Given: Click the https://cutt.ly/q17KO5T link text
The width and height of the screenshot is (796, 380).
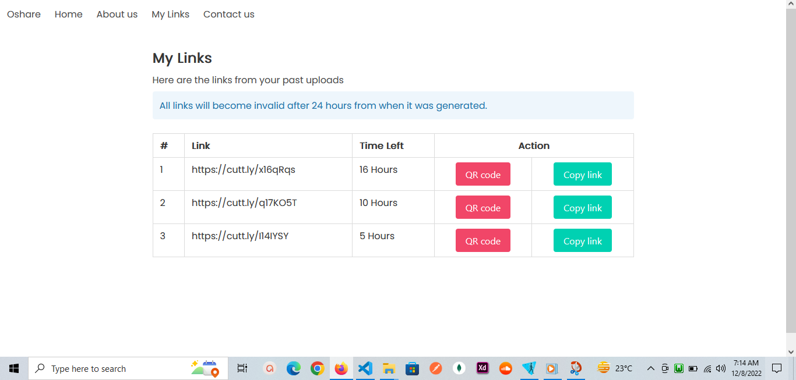Looking at the screenshot, I should tap(245, 203).
